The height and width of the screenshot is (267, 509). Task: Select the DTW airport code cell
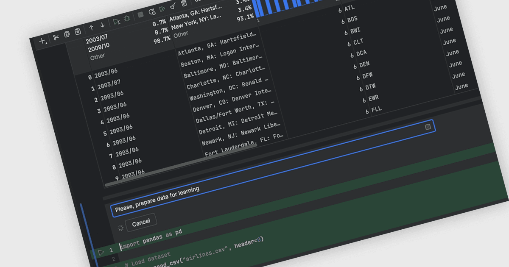pyautogui.click(x=370, y=87)
